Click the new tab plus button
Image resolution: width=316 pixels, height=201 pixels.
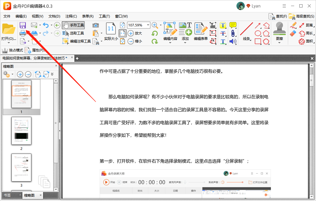(x=77, y=59)
